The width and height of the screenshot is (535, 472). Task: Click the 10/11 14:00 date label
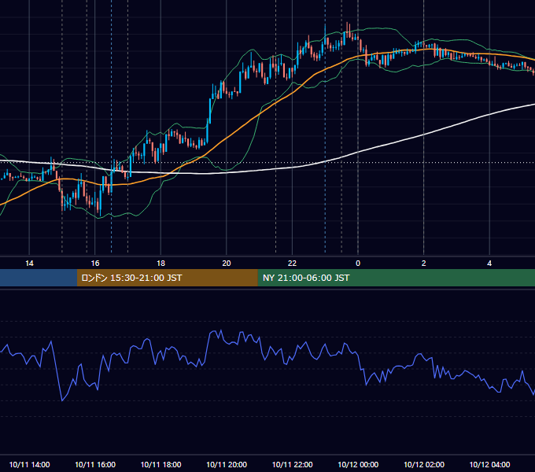click(29, 464)
